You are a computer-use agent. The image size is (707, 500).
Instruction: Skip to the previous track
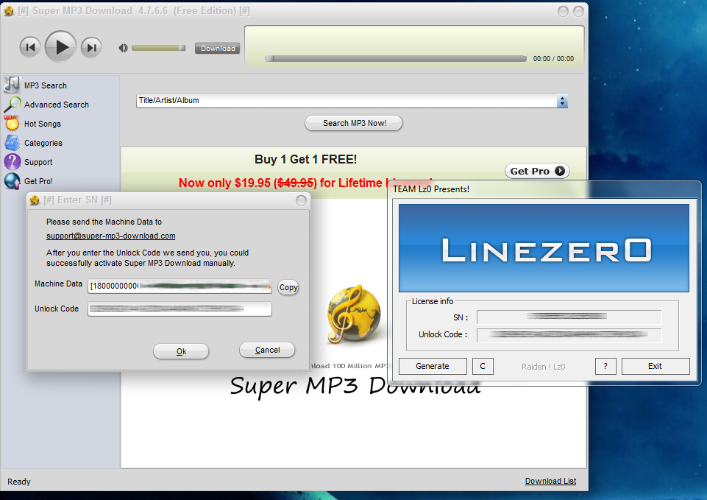point(30,47)
